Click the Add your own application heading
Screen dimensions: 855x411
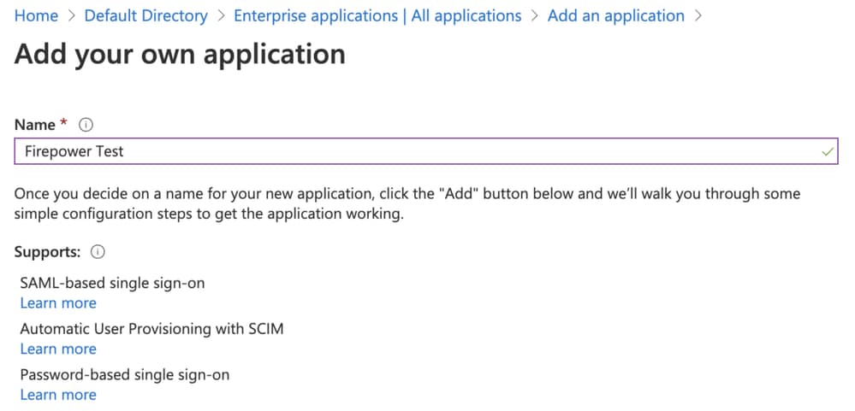[180, 55]
